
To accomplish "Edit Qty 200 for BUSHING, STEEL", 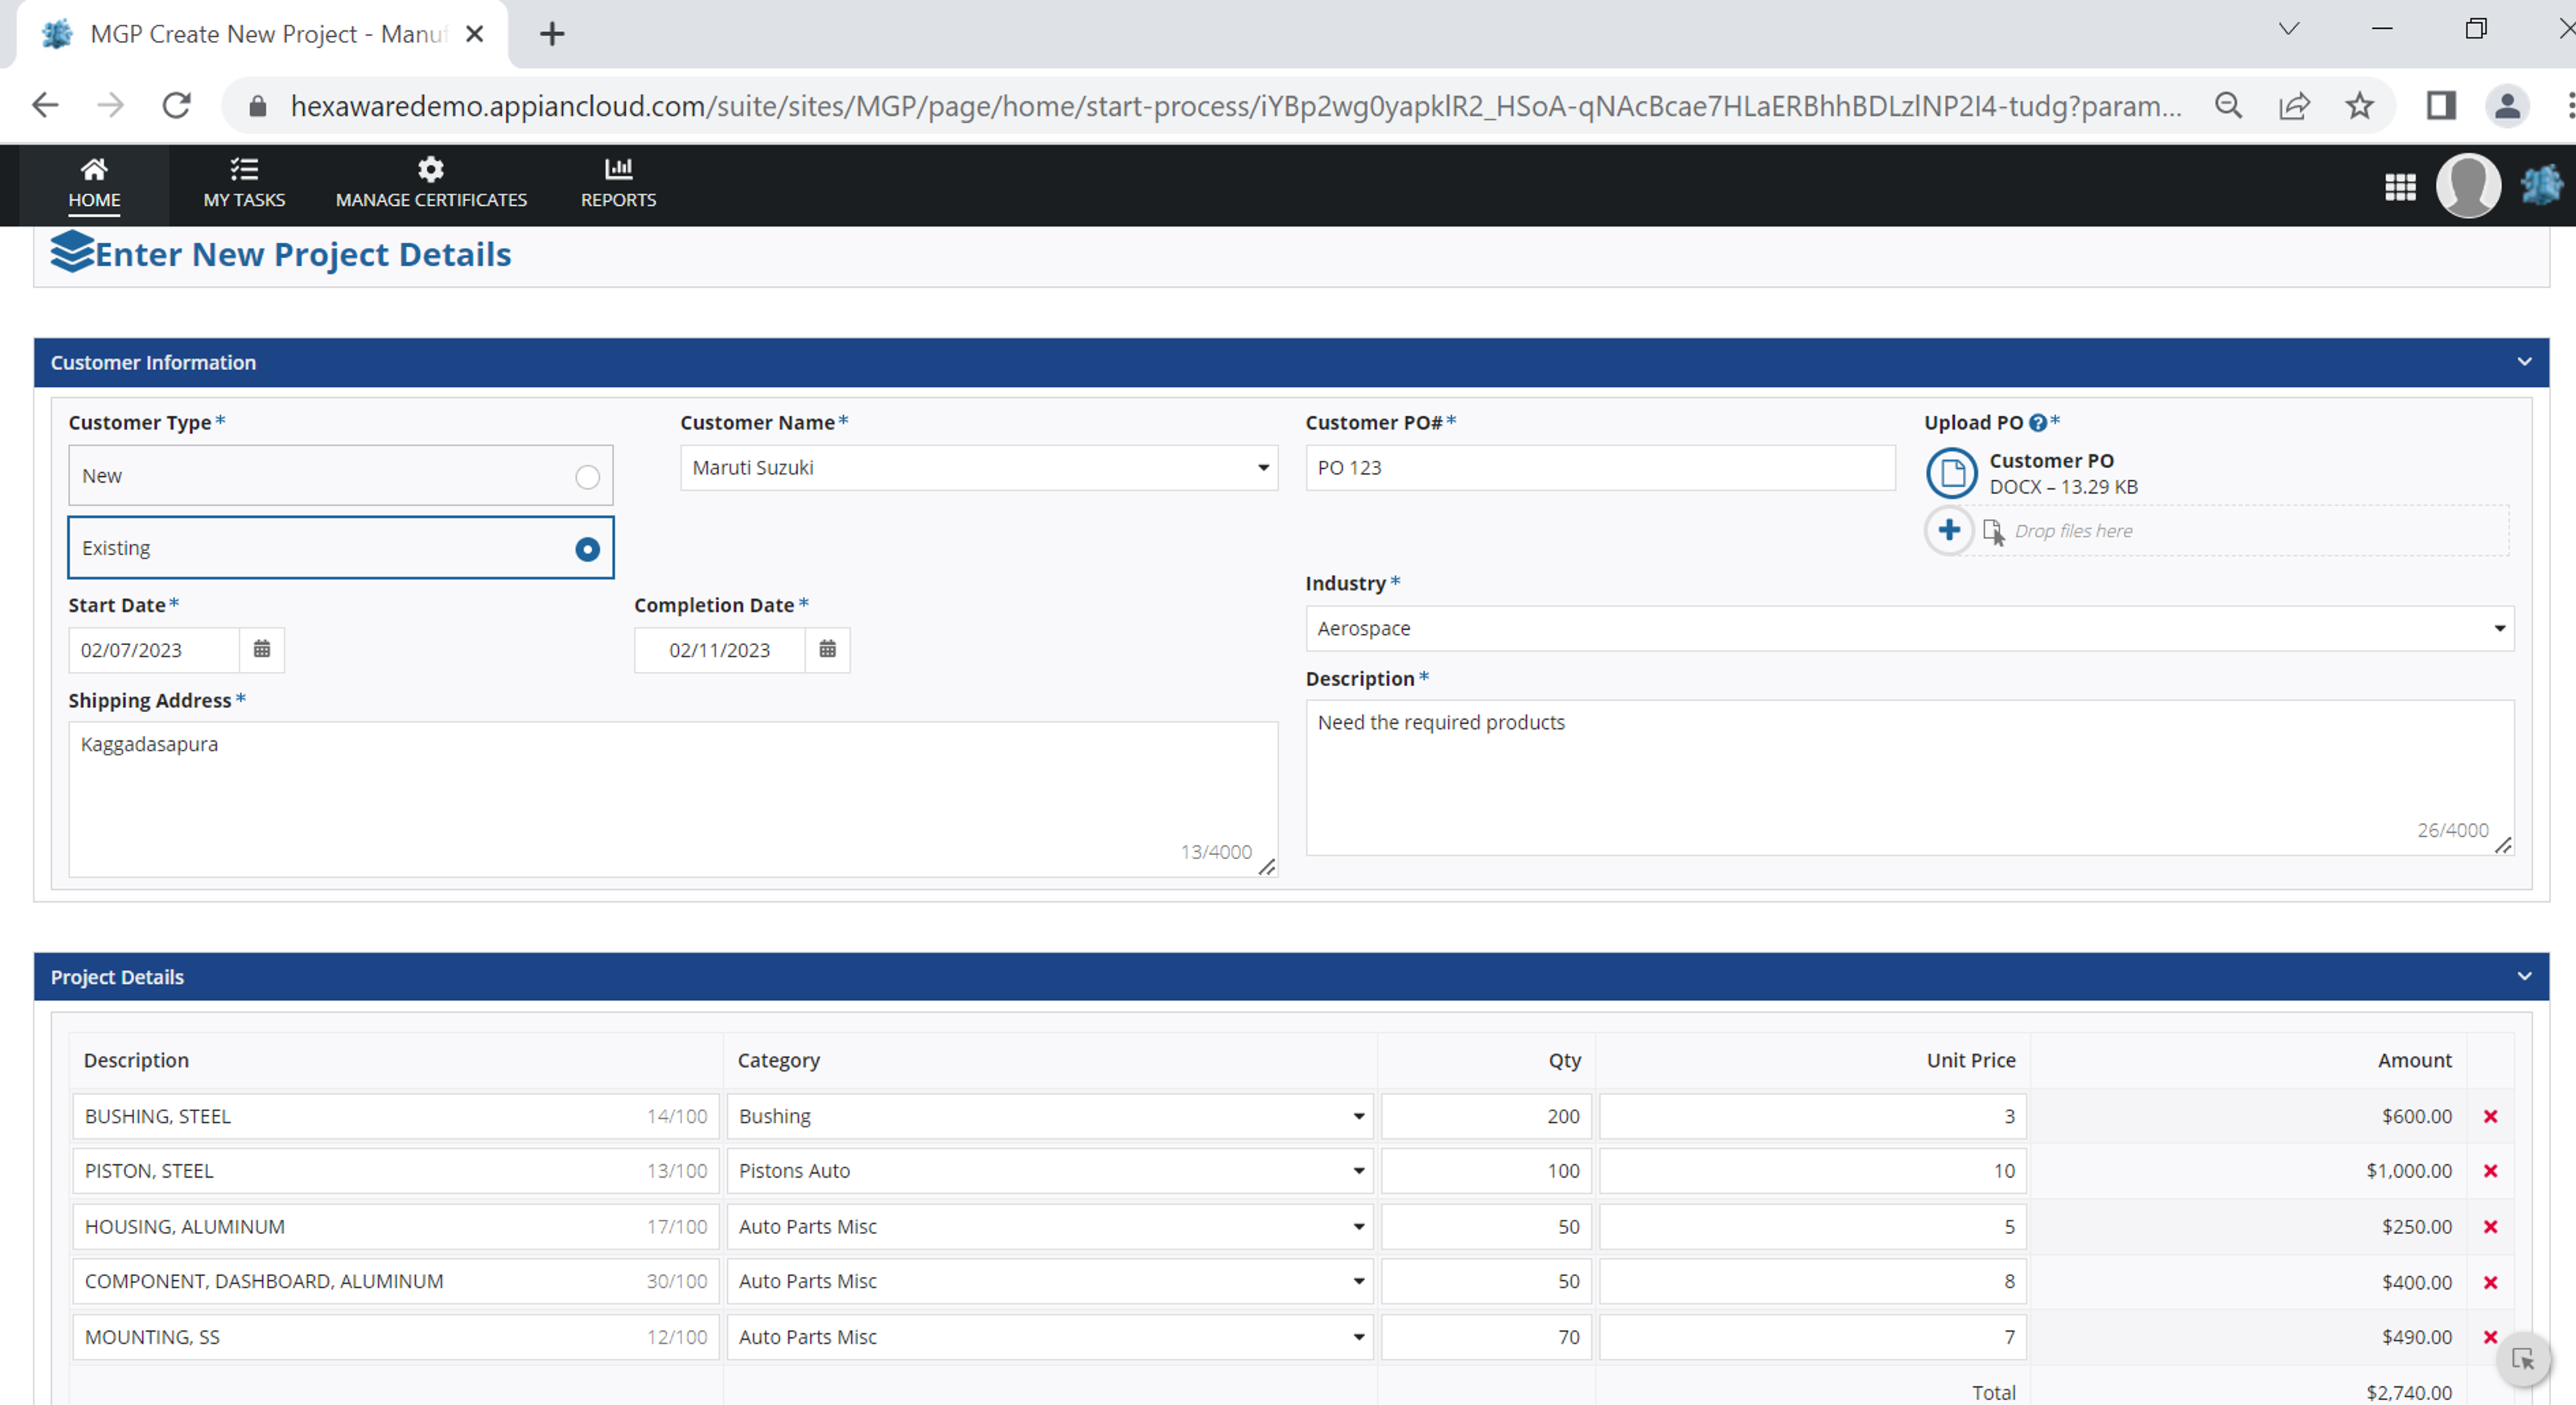I will point(1486,1116).
